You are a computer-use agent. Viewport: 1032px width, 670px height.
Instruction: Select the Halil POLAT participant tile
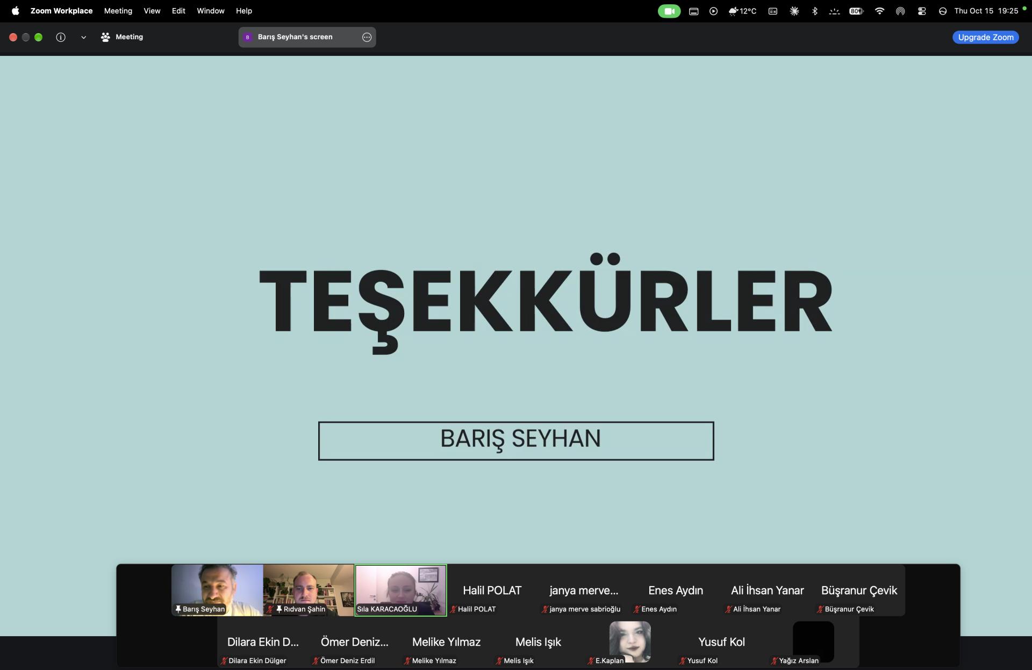point(492,590)
